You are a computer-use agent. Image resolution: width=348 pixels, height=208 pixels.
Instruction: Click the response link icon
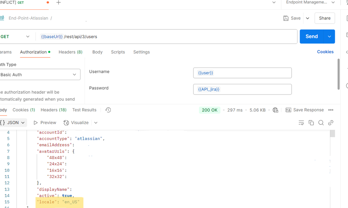[331, 123]
